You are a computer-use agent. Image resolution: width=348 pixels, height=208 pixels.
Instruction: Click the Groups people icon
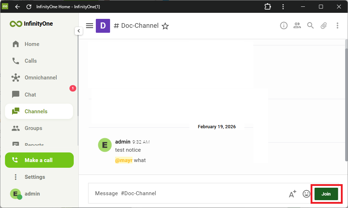(16, 128)
